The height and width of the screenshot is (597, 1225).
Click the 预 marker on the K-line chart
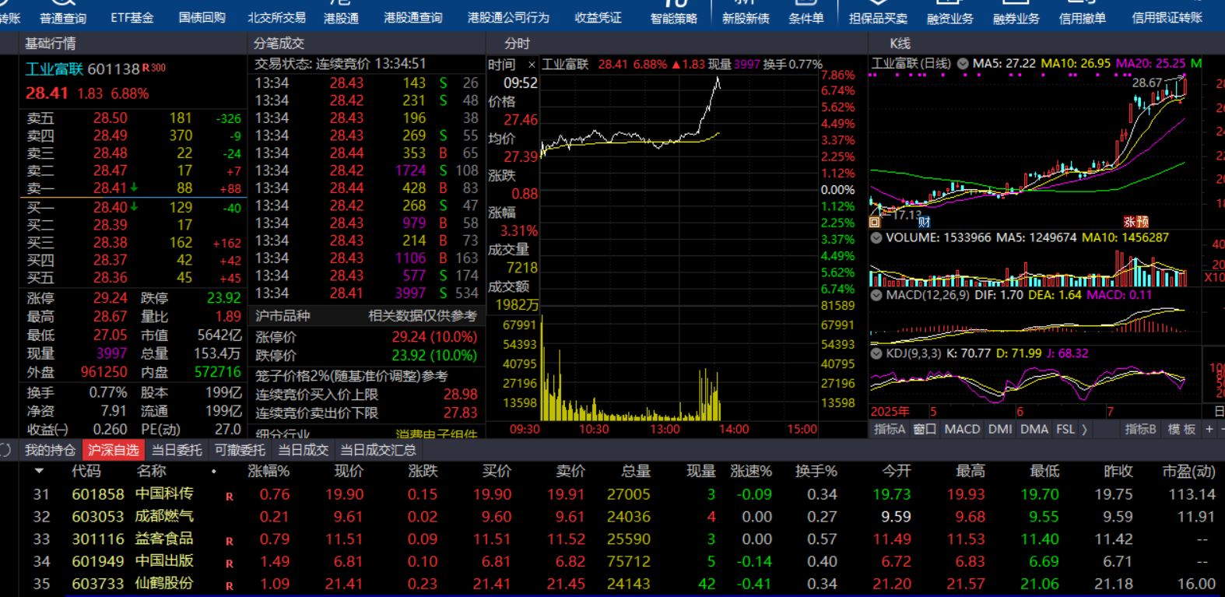pyautogui.click(x=1142, y=222)
